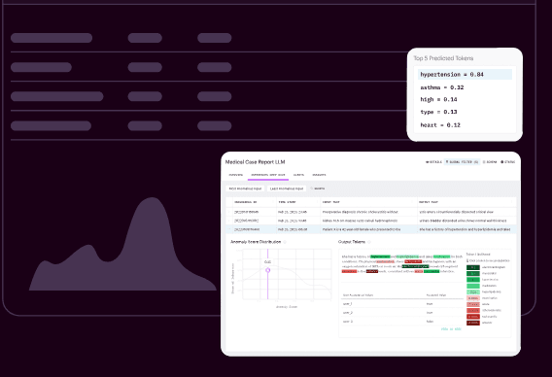Viewport: 552px width, 377px height.
Task: Switch to the Alerts tab
Action: tap(298, 175)
